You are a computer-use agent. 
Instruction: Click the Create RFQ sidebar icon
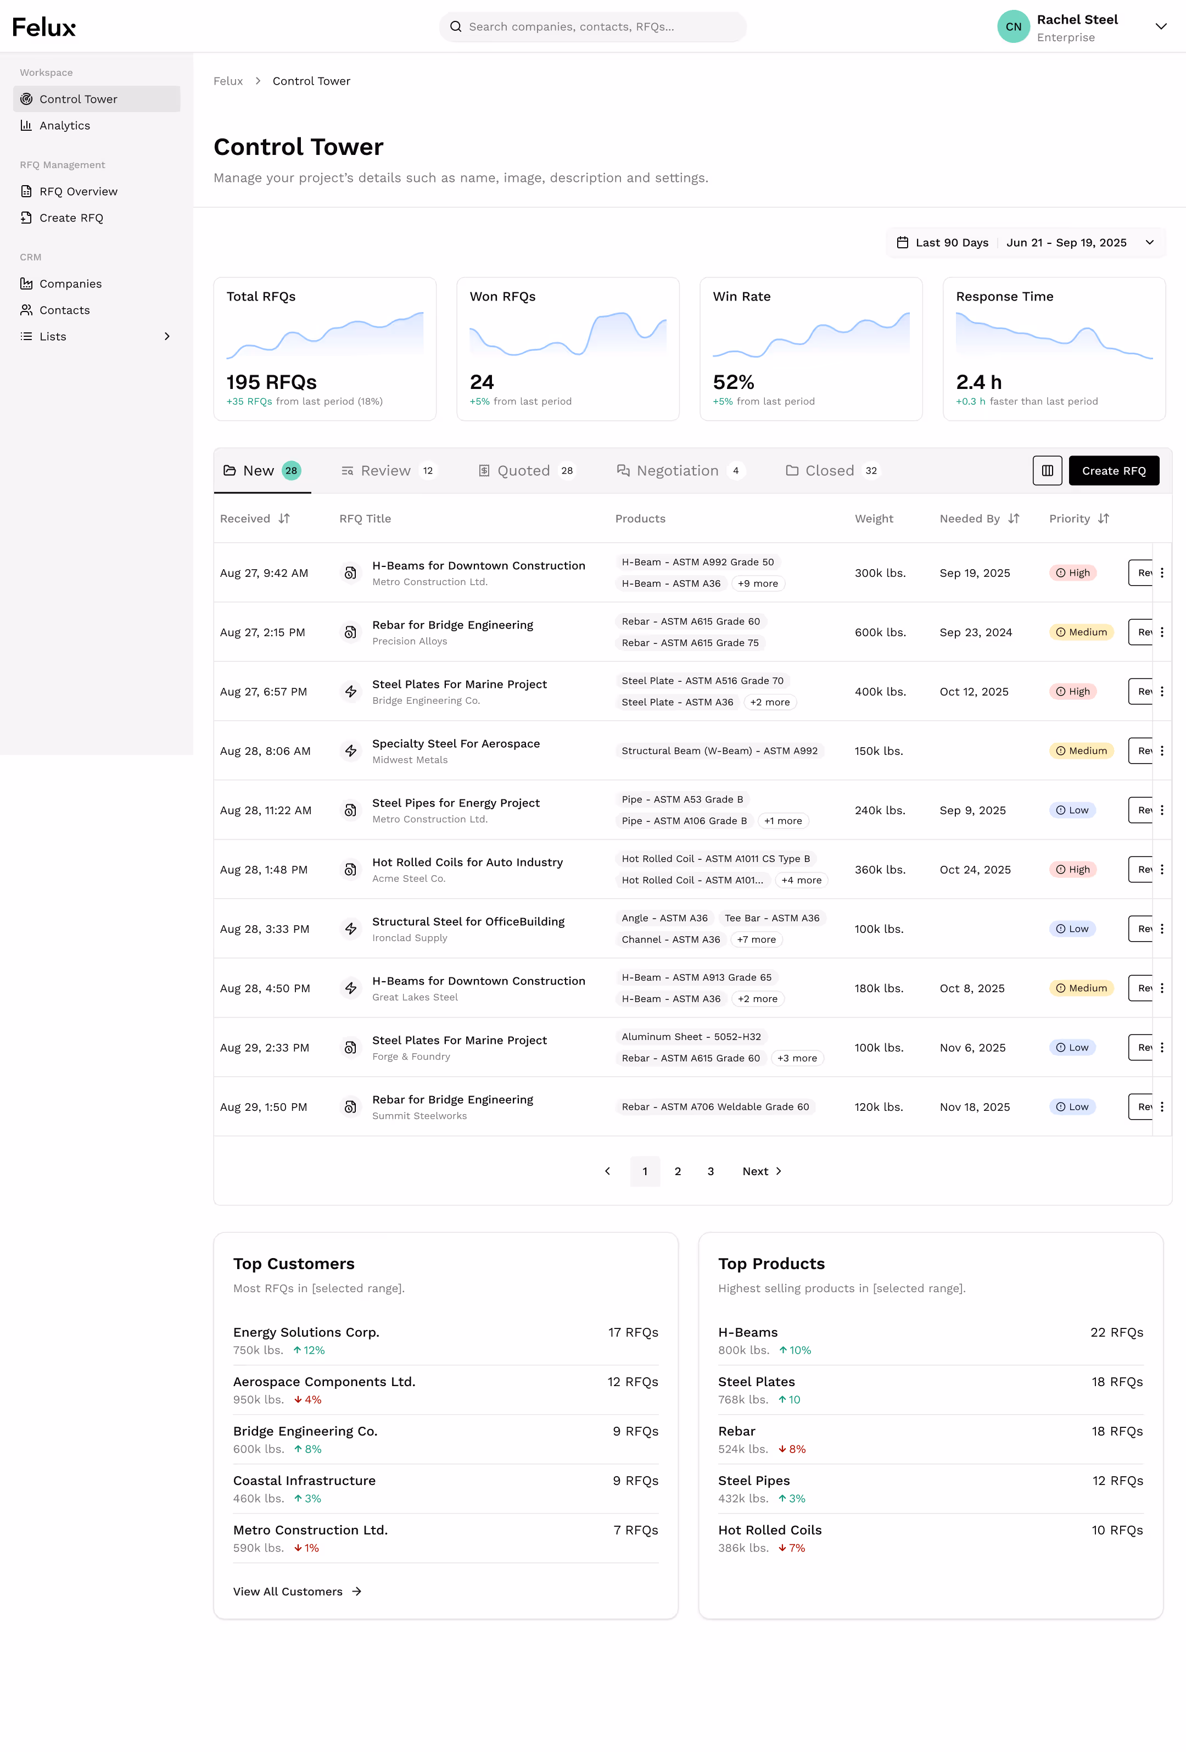coord(26,217)
